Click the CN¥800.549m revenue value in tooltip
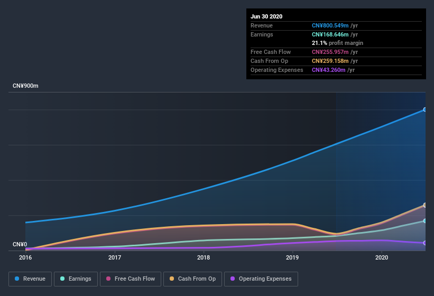 (x=330, y=25)
